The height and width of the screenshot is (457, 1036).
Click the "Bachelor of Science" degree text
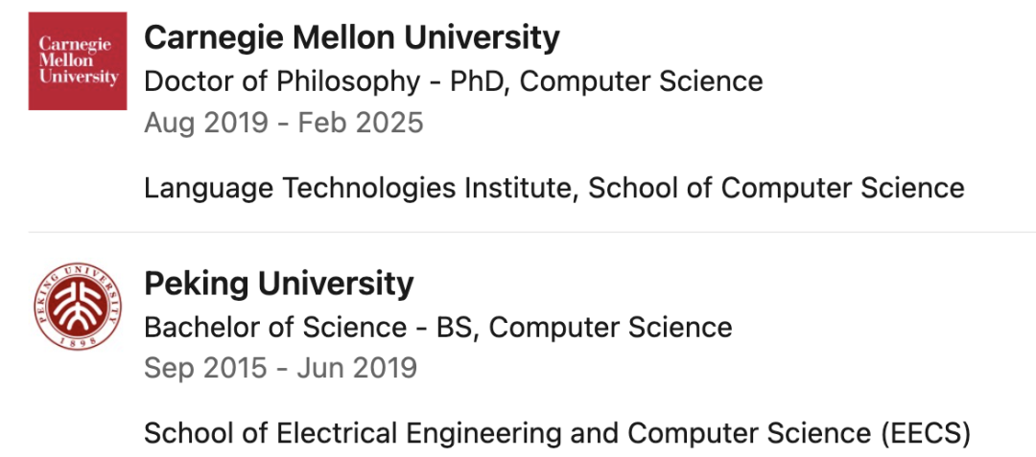275,327
